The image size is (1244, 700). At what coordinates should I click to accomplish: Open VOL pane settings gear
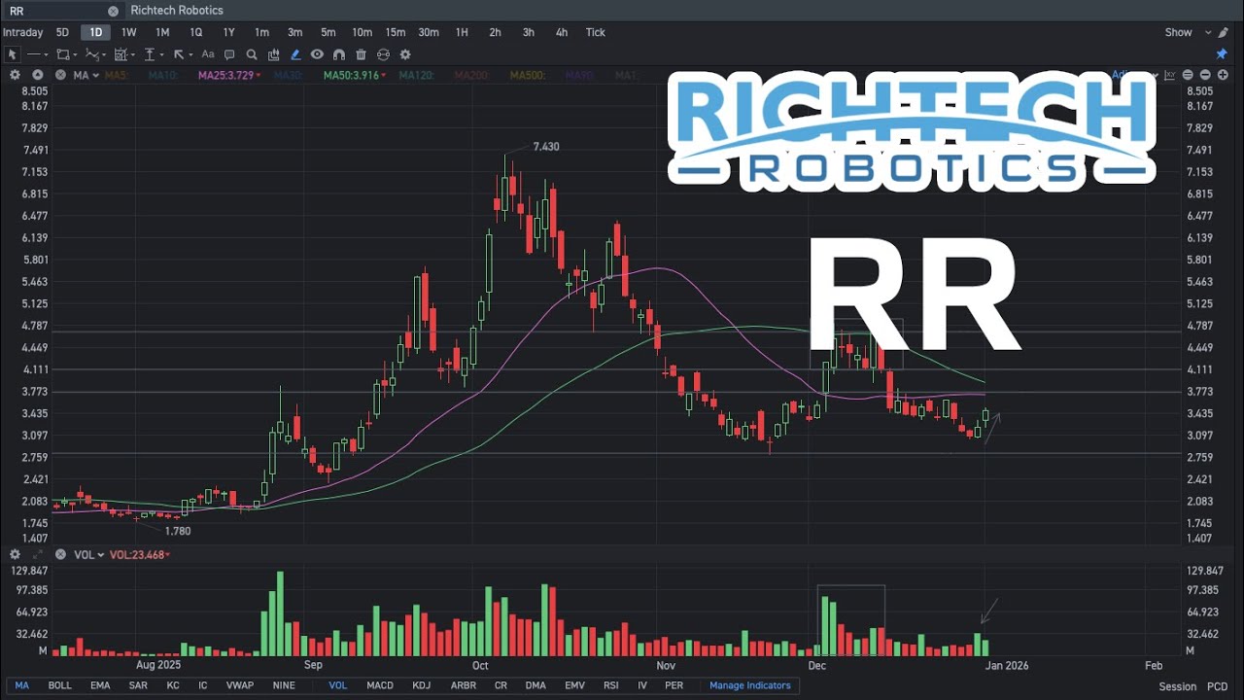coord(15,554)
